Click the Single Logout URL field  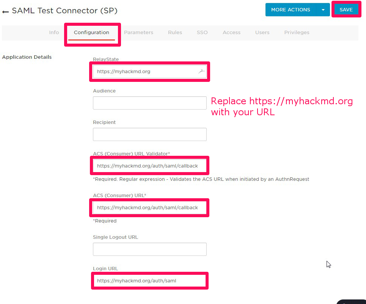pyautogui.click(x=149, y=249)
